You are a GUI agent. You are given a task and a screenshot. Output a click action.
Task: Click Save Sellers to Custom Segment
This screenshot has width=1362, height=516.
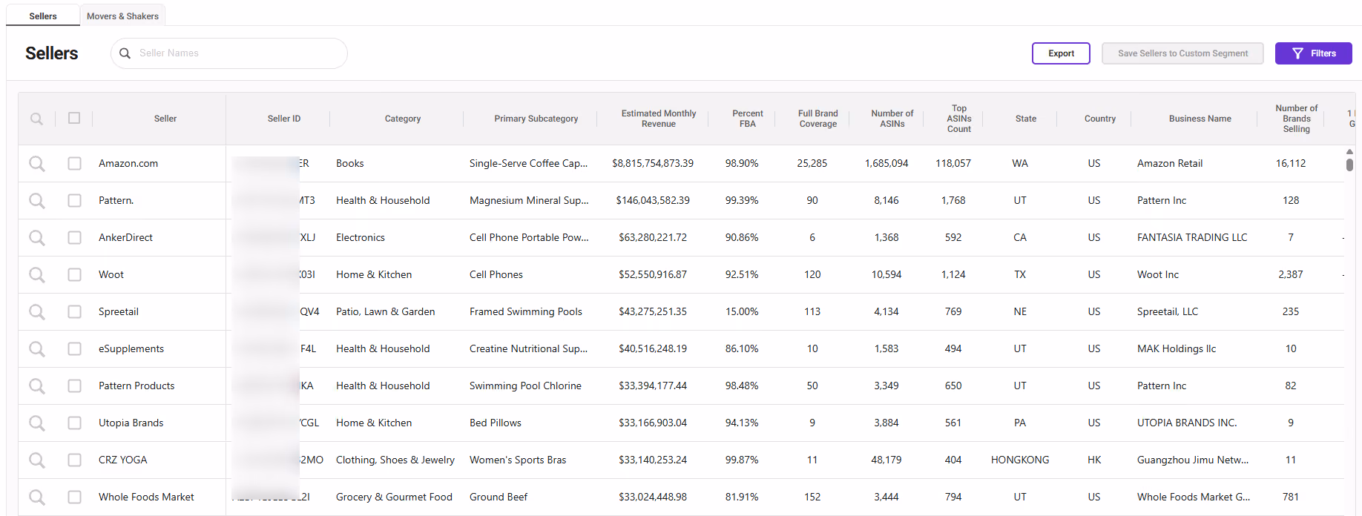(x=1182, y=53)
